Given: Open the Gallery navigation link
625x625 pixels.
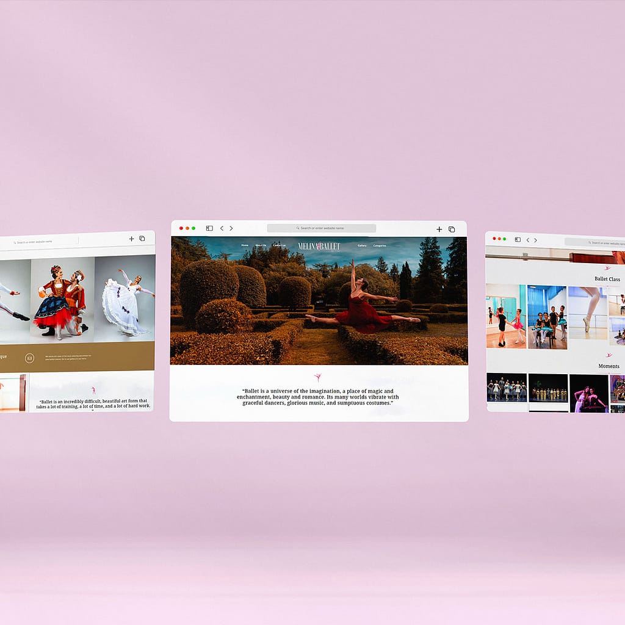Looking at the screenshot, I should coord(362,246).
